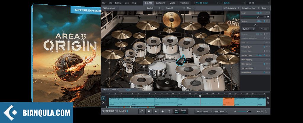Select the highlighted cowbell on the kit
The height and width of the screenshot is (123, 303).
181,60
